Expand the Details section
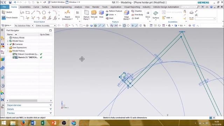 tap(29, 109)
